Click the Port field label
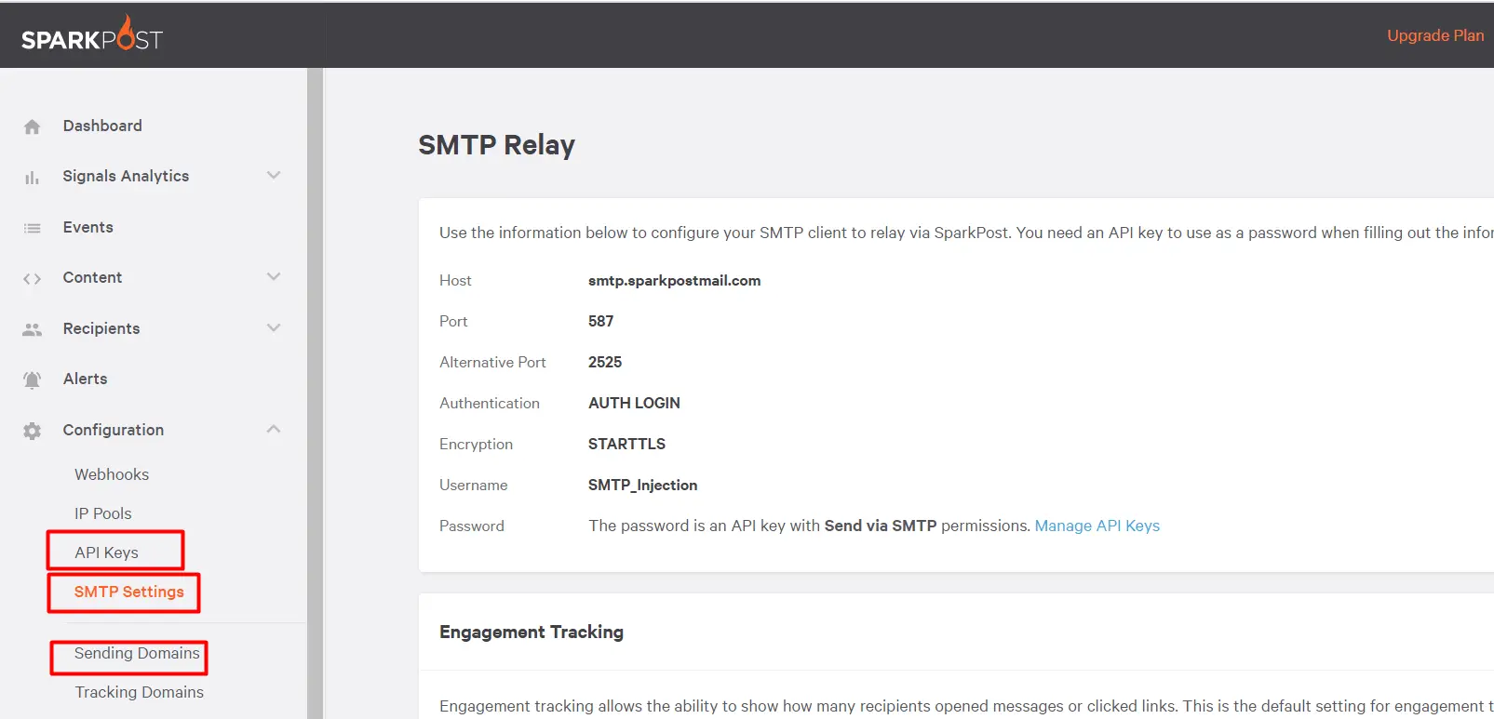1494x719 pixels. tap(453, 321)
